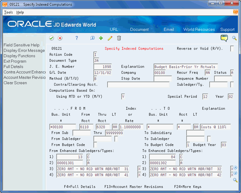Click the Method (B/T/U) field
The height and width of the screenshot is (193, 241).
[95, 79]
